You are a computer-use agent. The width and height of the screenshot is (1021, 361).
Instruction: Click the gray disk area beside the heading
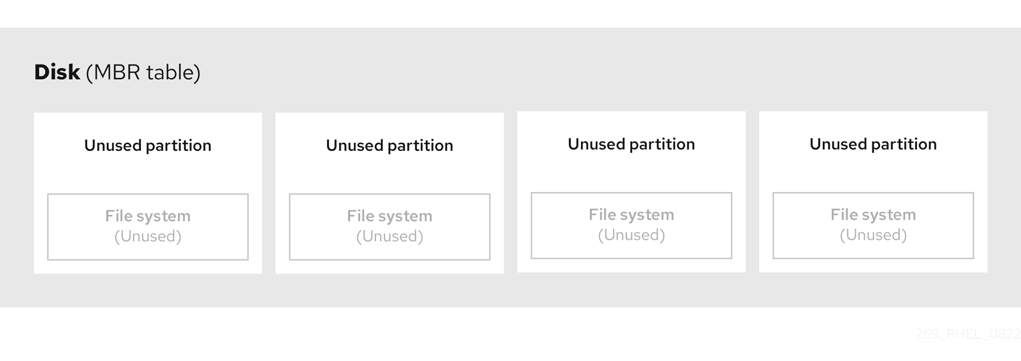(537, 70)
